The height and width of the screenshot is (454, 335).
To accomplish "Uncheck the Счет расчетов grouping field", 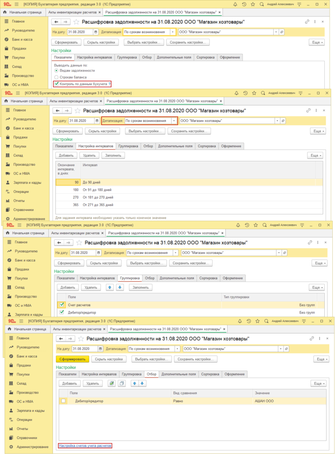I will [62, 305].
